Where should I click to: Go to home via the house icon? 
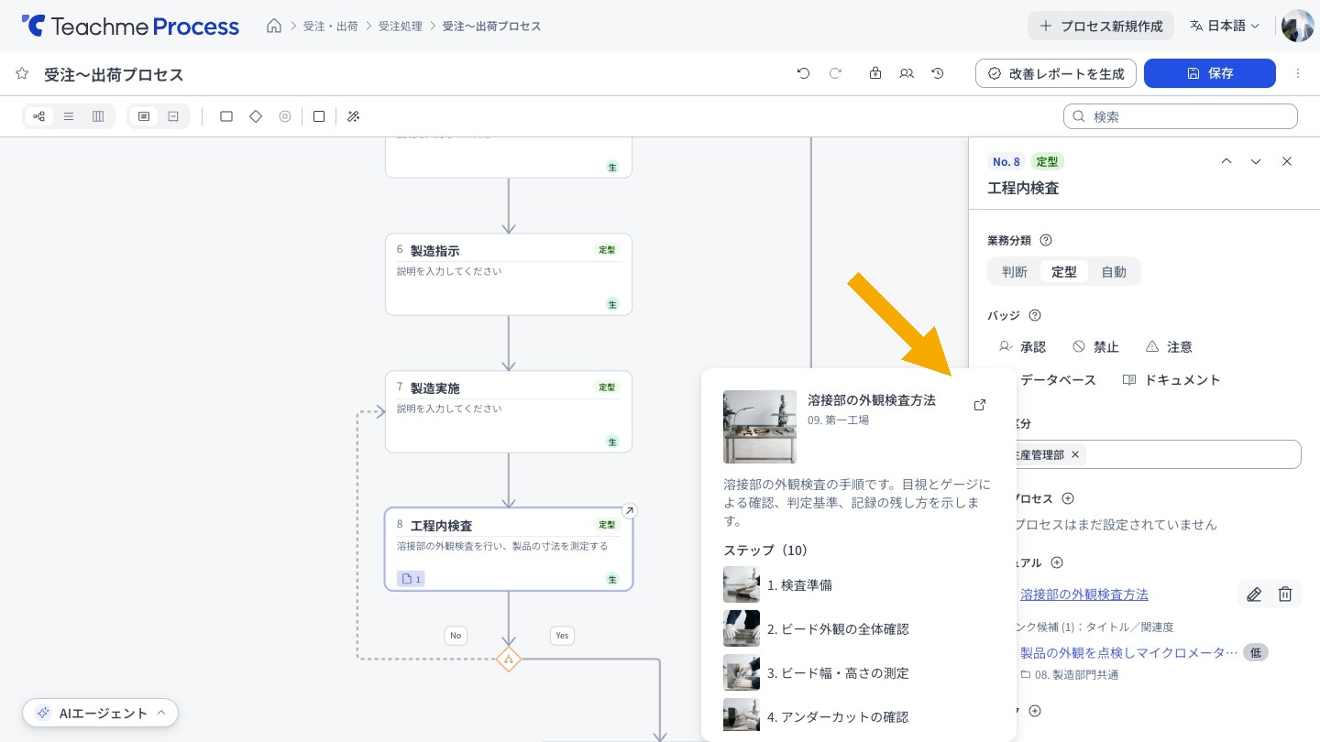[274, 26]
